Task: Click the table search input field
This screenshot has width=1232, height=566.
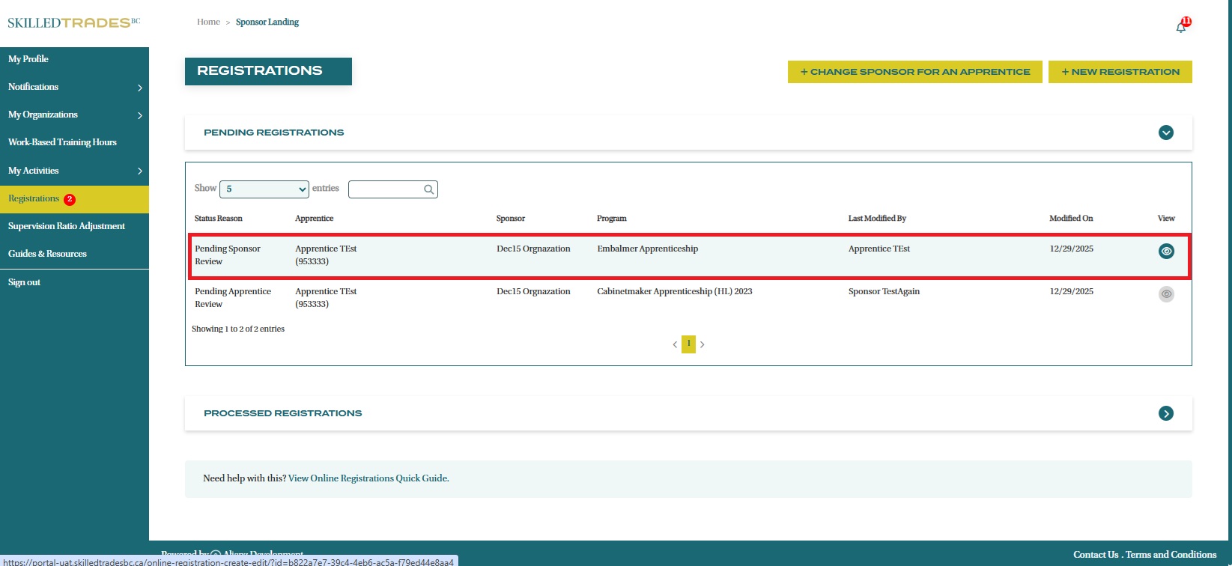Action: coord(386,189)
